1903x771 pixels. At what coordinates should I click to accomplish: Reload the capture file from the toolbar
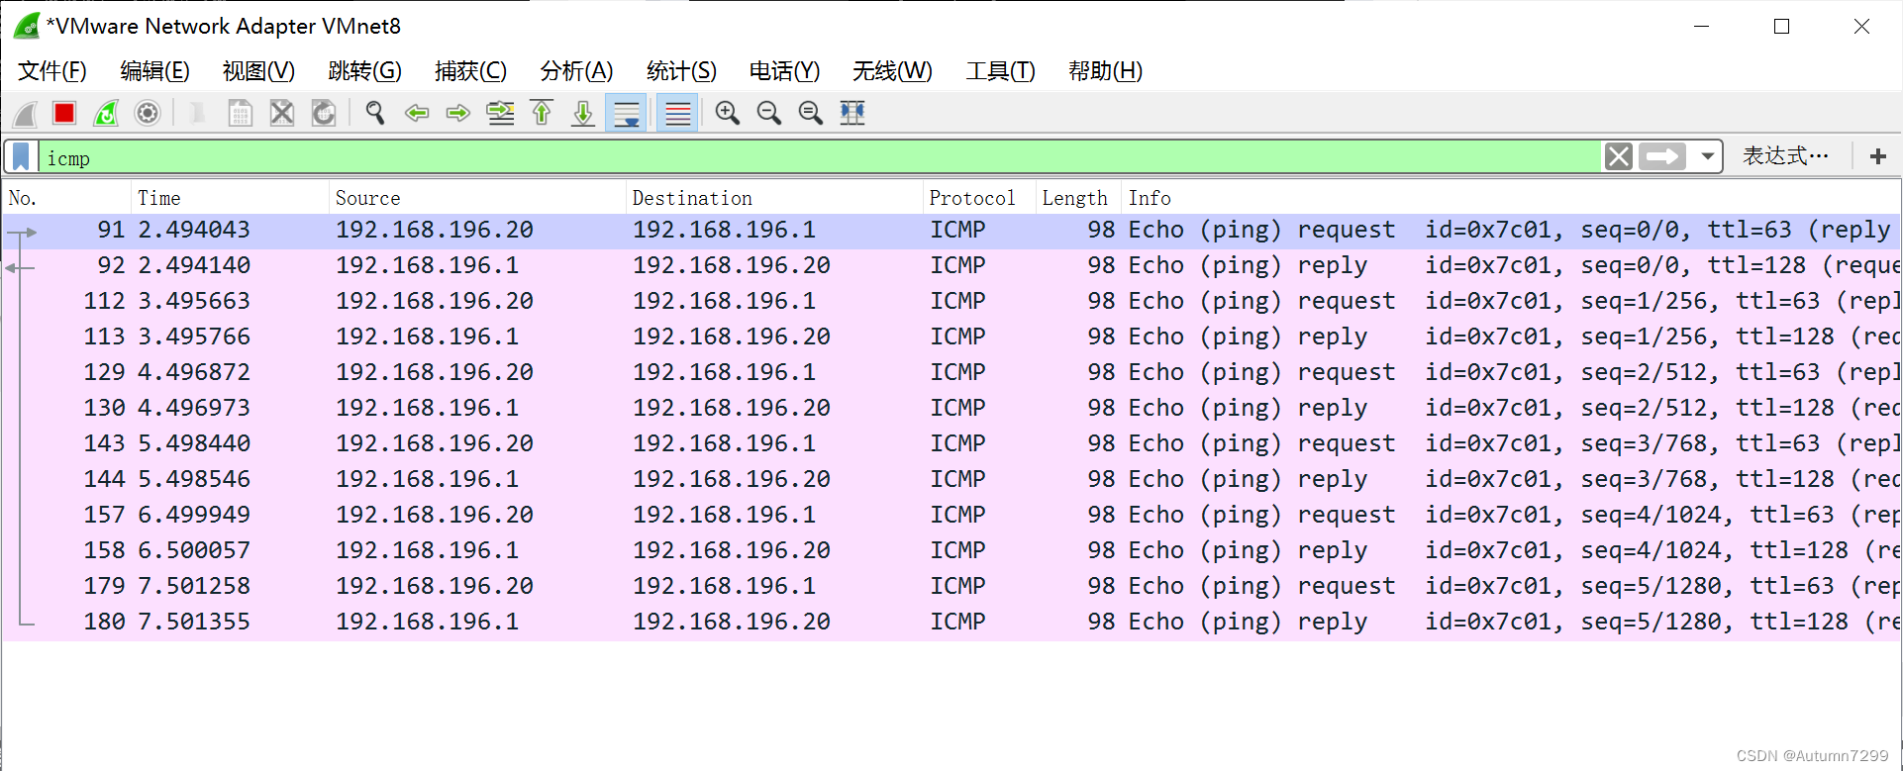pyautogui.click(x=324, y=113)
